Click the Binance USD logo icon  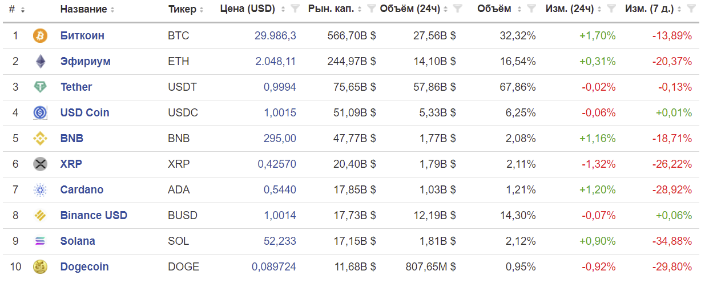click(40, 216)
